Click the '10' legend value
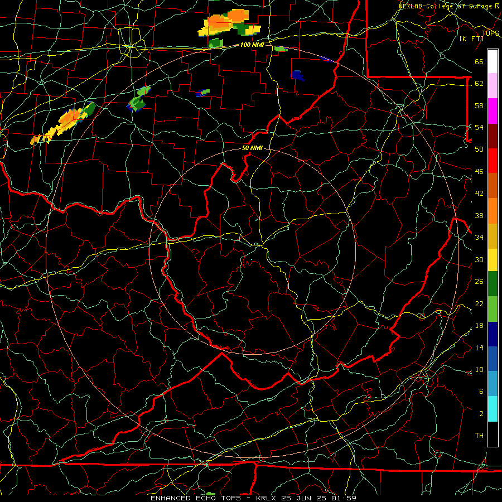502x502 pixels. pyautogui.click(x=479, y=369)
